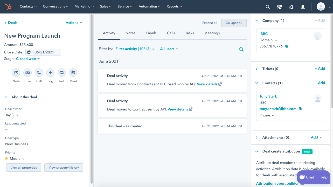The image size is (333, 187).
Task: Open the Conversations navigation menu
Action: pyautogui.click(x=55, y=6)
